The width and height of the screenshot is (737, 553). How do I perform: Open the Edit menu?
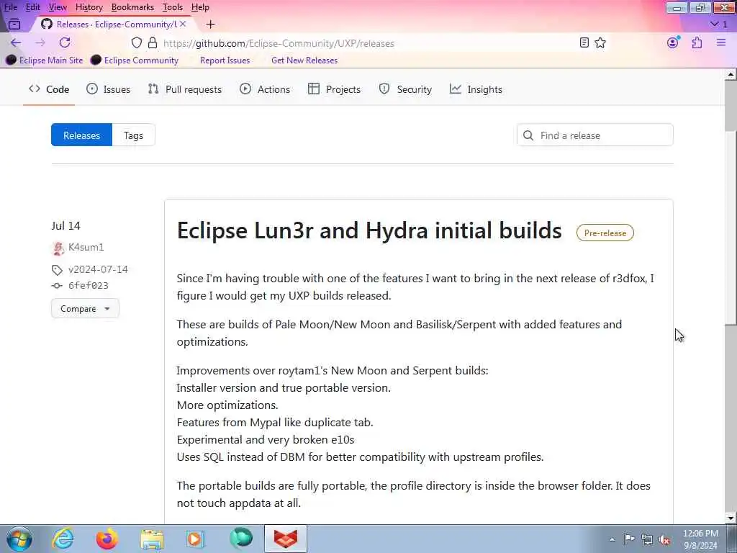32,7
